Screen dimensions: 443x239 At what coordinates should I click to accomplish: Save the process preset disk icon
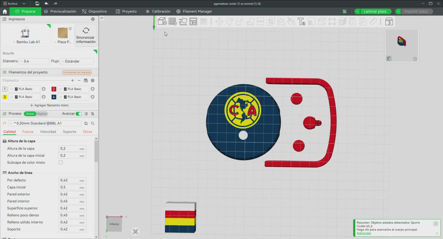click(x=86, y=123)
